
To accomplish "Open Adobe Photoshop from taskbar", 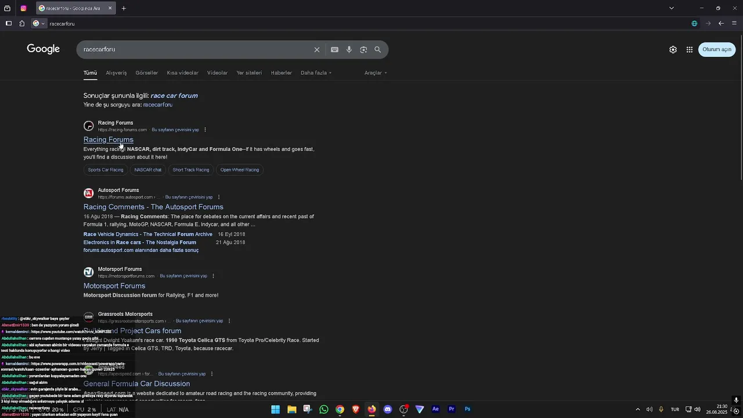I will coord(467,409).
